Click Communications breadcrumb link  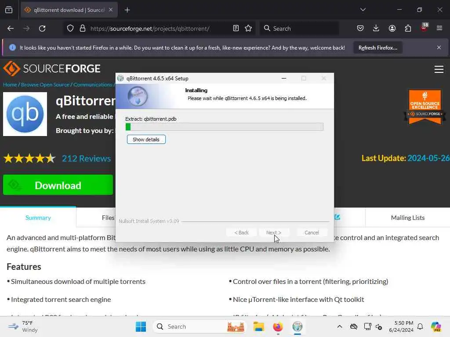(93, 85)
